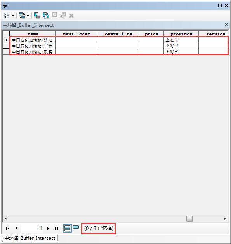Image resolution: width=231 pixels, height=244 pixels.
Task: Expand the Related Tables dropdown arrow
Action: point(28,16)
